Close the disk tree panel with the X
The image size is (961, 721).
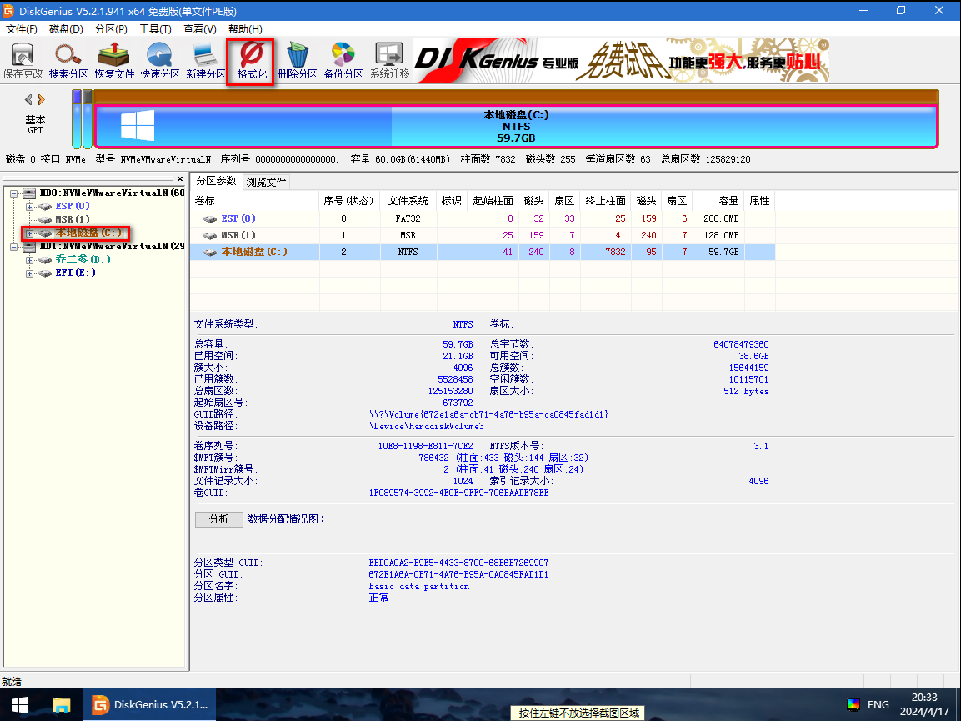tap(179, 179)
